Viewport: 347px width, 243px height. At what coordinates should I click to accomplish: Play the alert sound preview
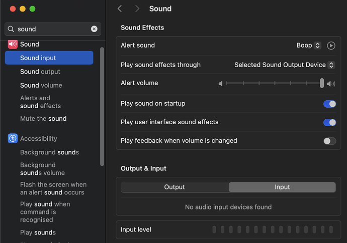coord(331,46)
